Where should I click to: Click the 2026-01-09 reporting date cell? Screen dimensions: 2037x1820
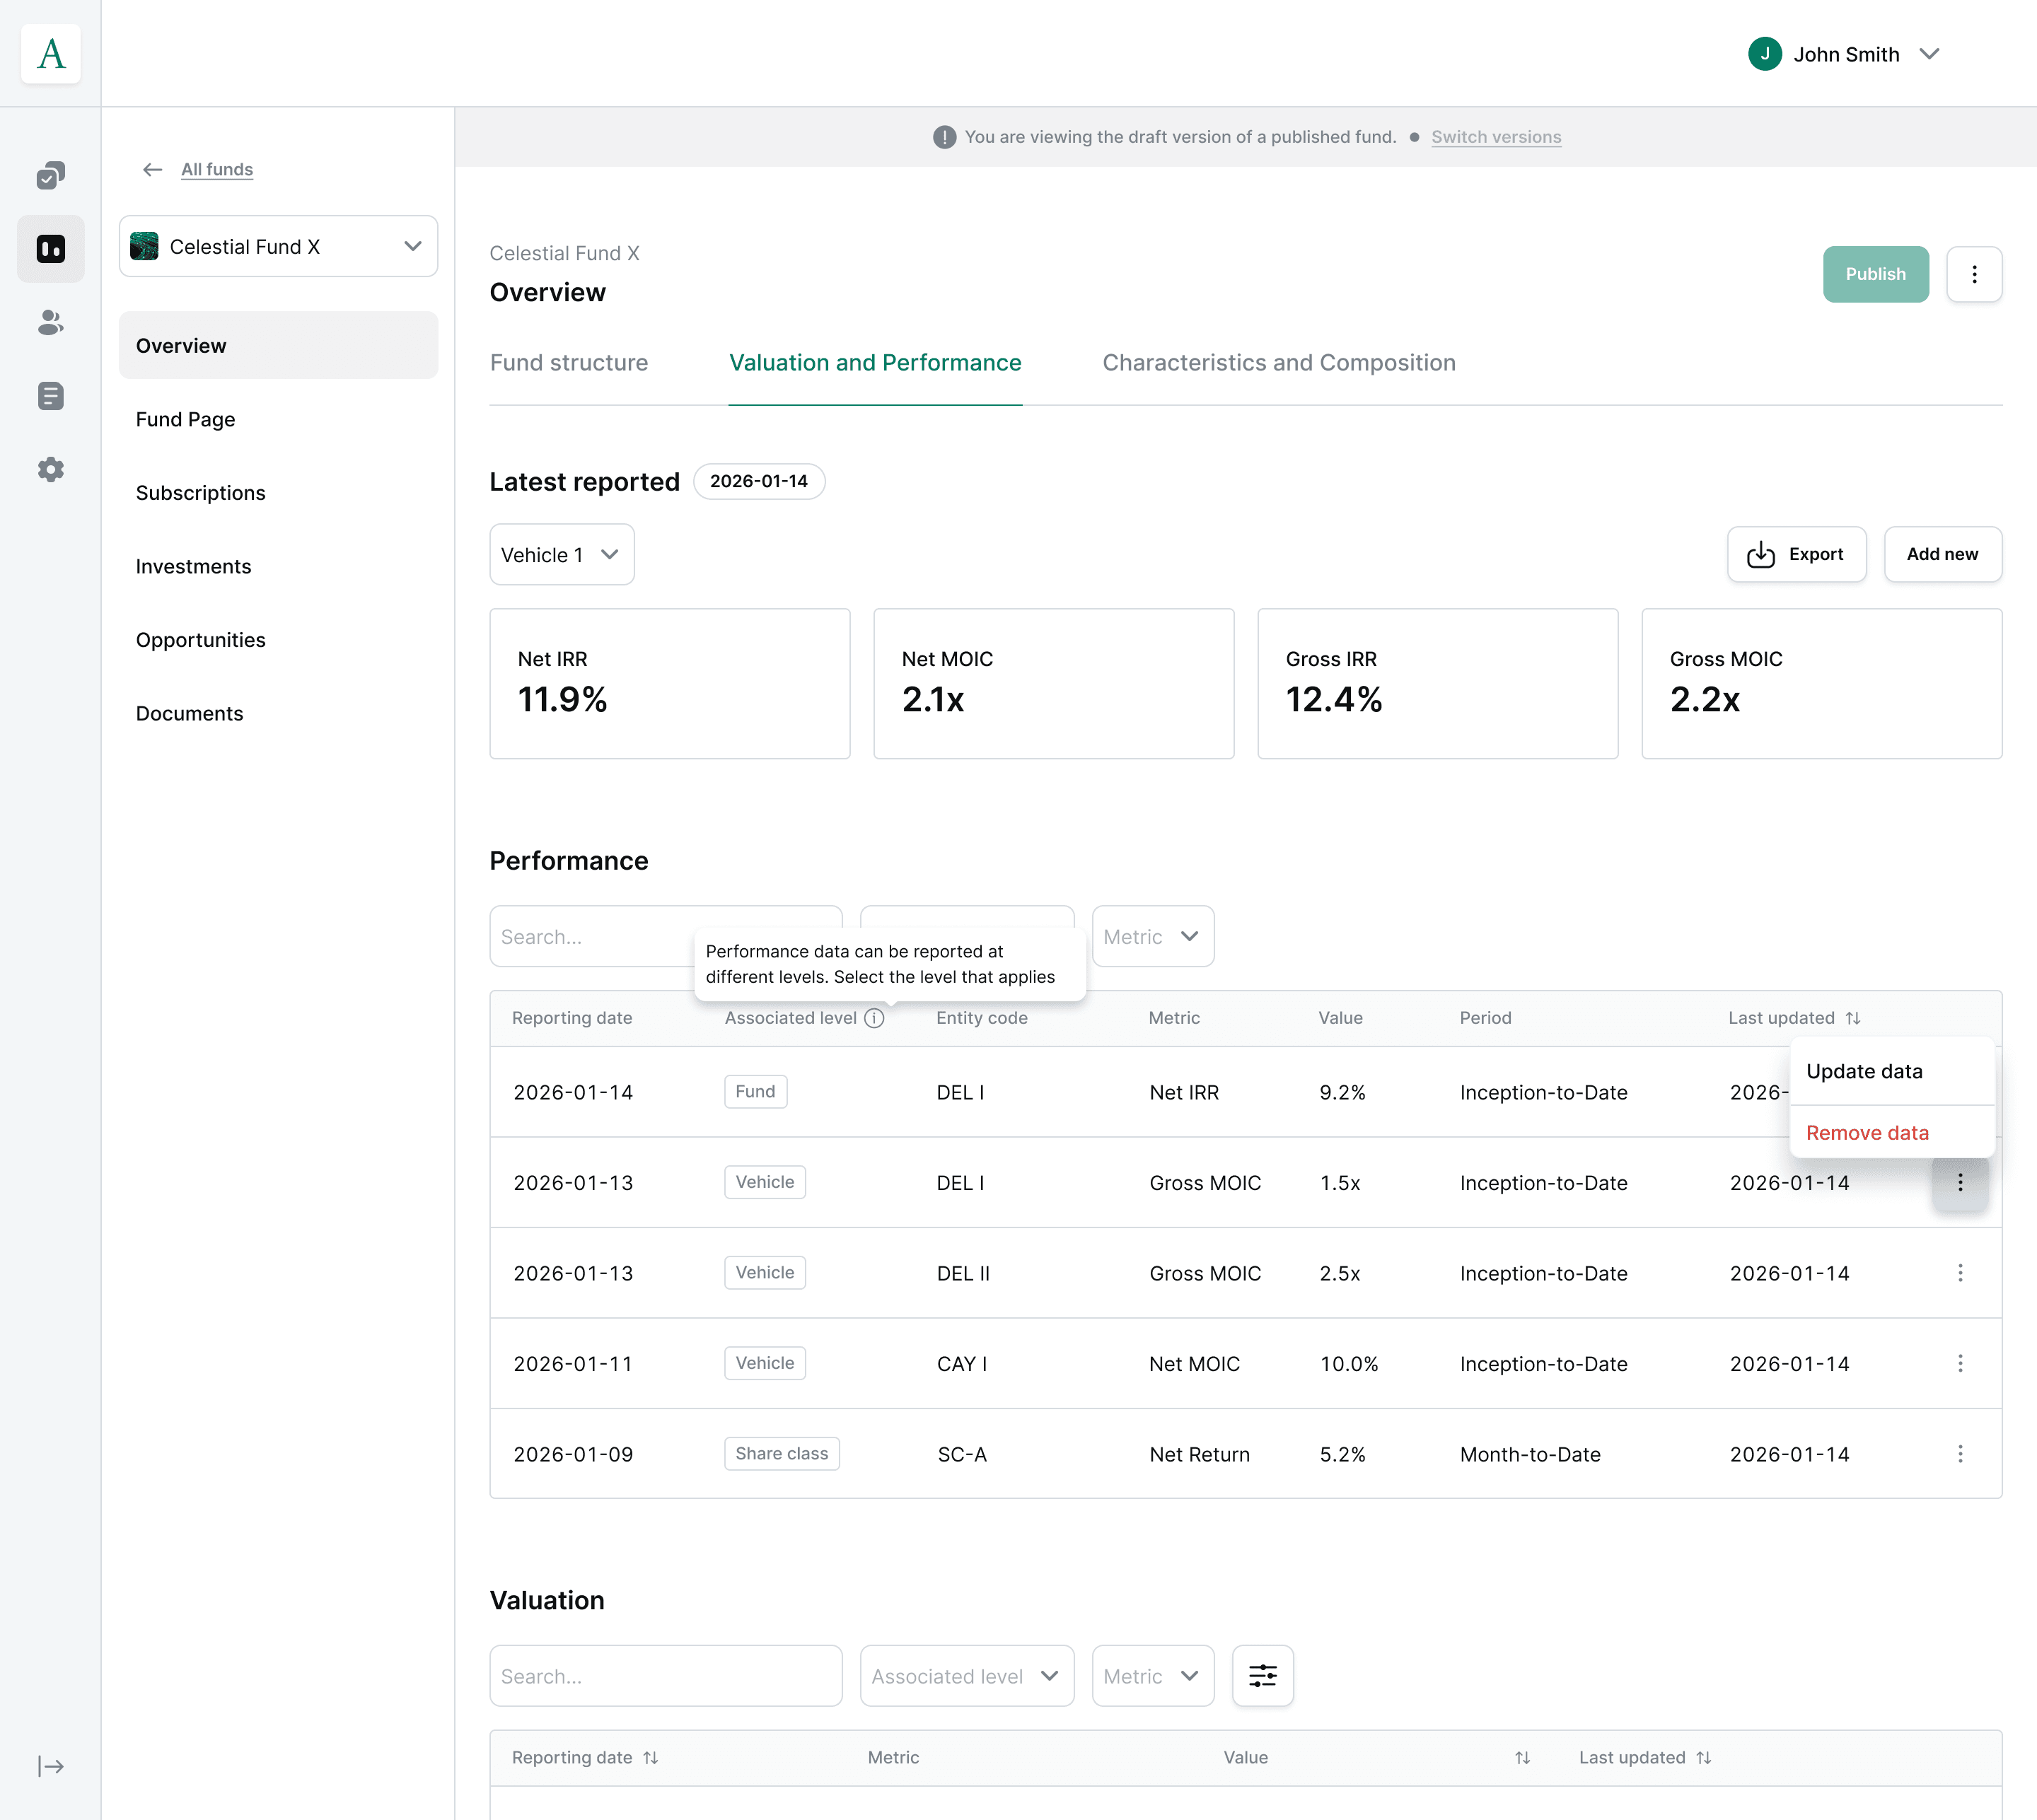tap(574, 1455)
